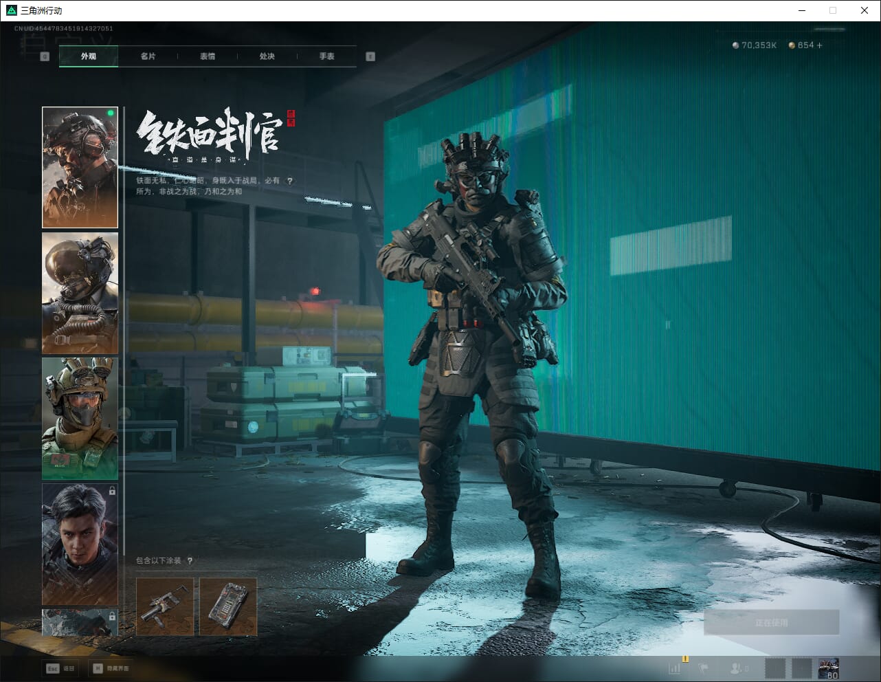Go to the 手表 tab
The width and height of the screenshot is (881, 682).
coord(326,56)
